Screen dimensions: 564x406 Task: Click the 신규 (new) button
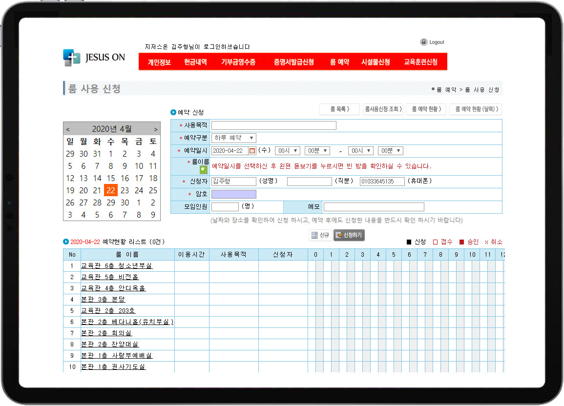point(320,235)
